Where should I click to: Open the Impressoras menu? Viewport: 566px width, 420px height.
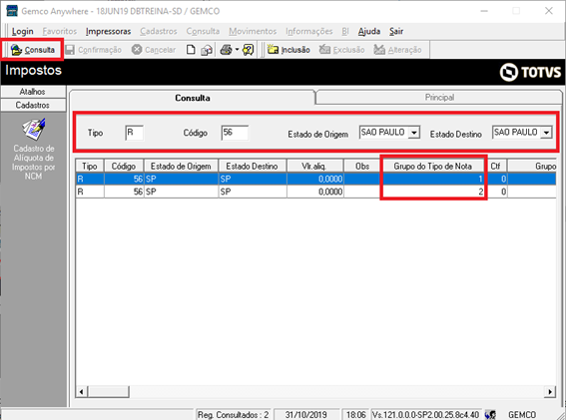pyautogui.click(x=108, y=31)
